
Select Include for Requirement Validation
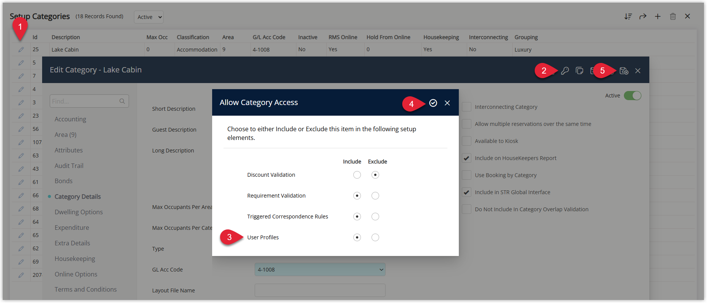pyautogui.click(x=357, y=196)
